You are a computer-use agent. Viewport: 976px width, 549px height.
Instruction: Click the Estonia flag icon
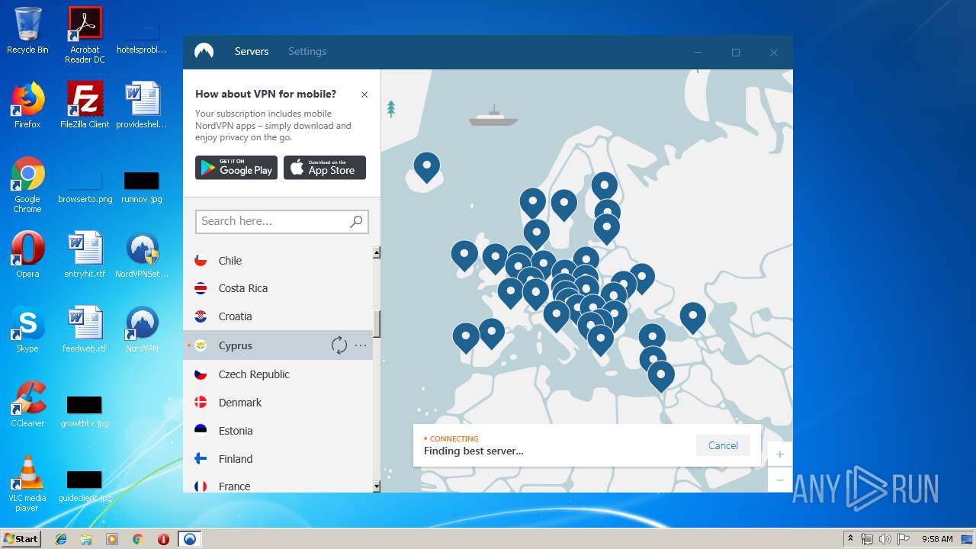[x=201, y=431]
